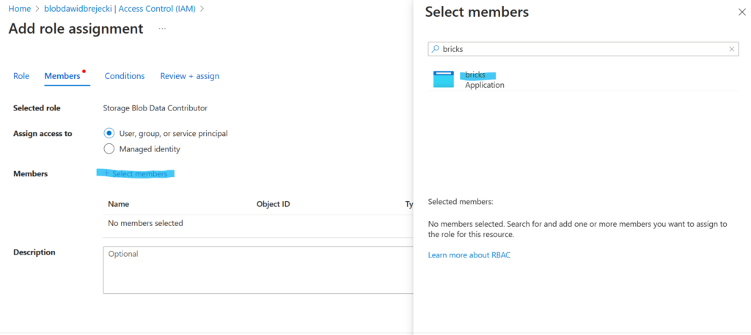
Task: Clear the search text with the X icon
Action: pos(731,49)
